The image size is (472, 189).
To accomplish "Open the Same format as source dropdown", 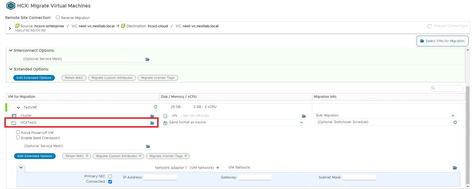I will pyautogui.click(x=301, y=123).
